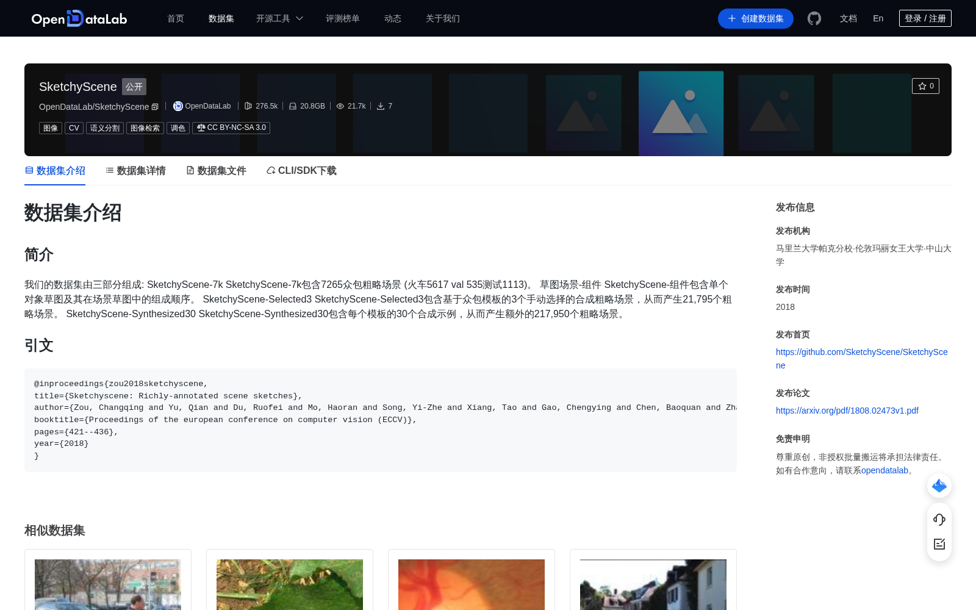Image resolution: width=976 pixels, height=610 pixels.
Task: Click the OpenDataLab logo
Action: [x=79, y=18]
